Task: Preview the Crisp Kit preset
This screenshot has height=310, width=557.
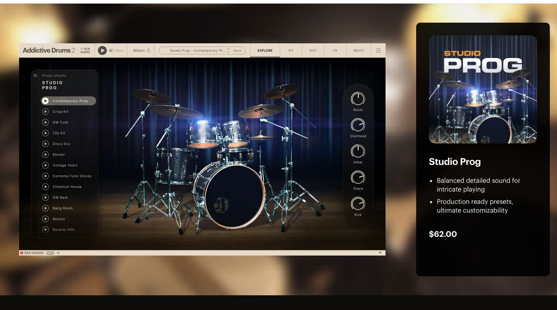Action: (x=45, y=112)
